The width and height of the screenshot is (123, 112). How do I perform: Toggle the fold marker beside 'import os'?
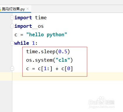tap(12, 26)
